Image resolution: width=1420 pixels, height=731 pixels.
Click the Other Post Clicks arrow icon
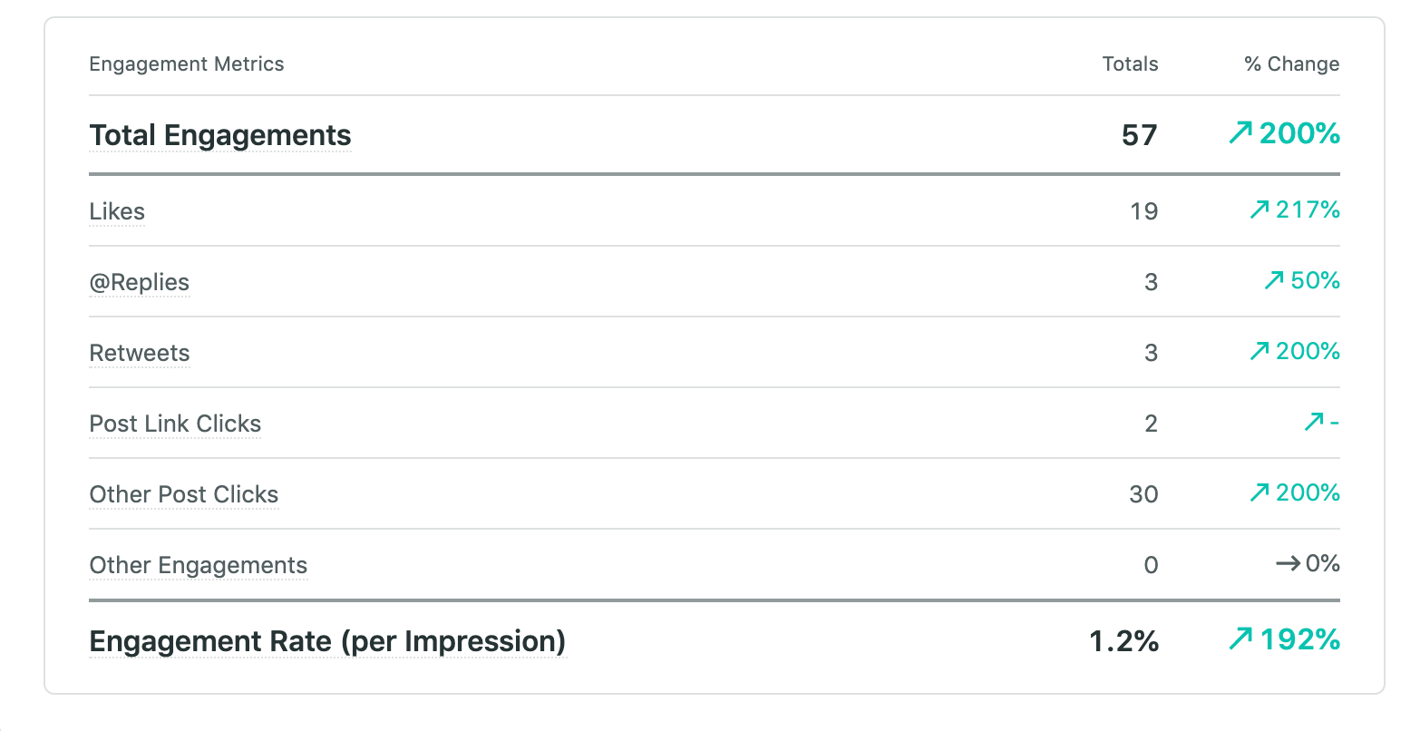point(1259,493)
